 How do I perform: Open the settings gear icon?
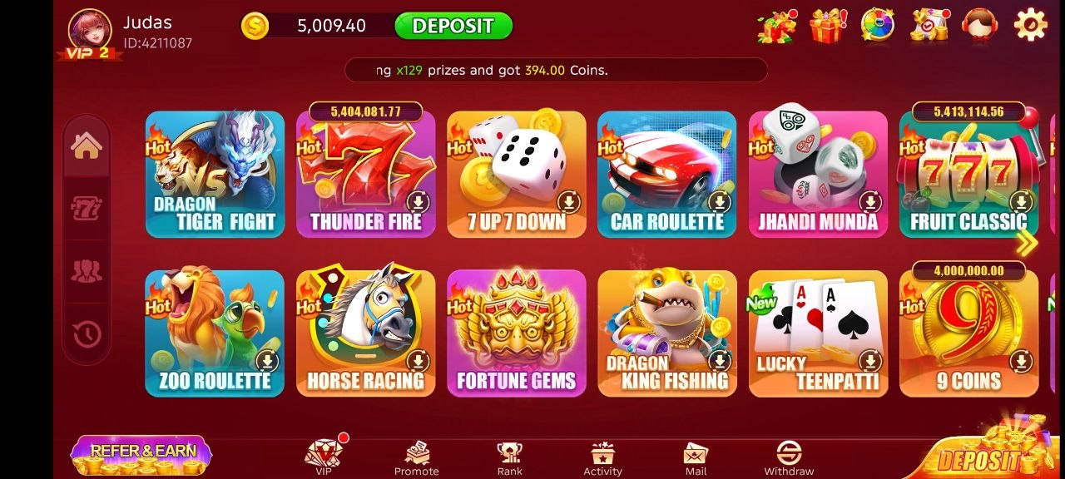click(1030, 25)
